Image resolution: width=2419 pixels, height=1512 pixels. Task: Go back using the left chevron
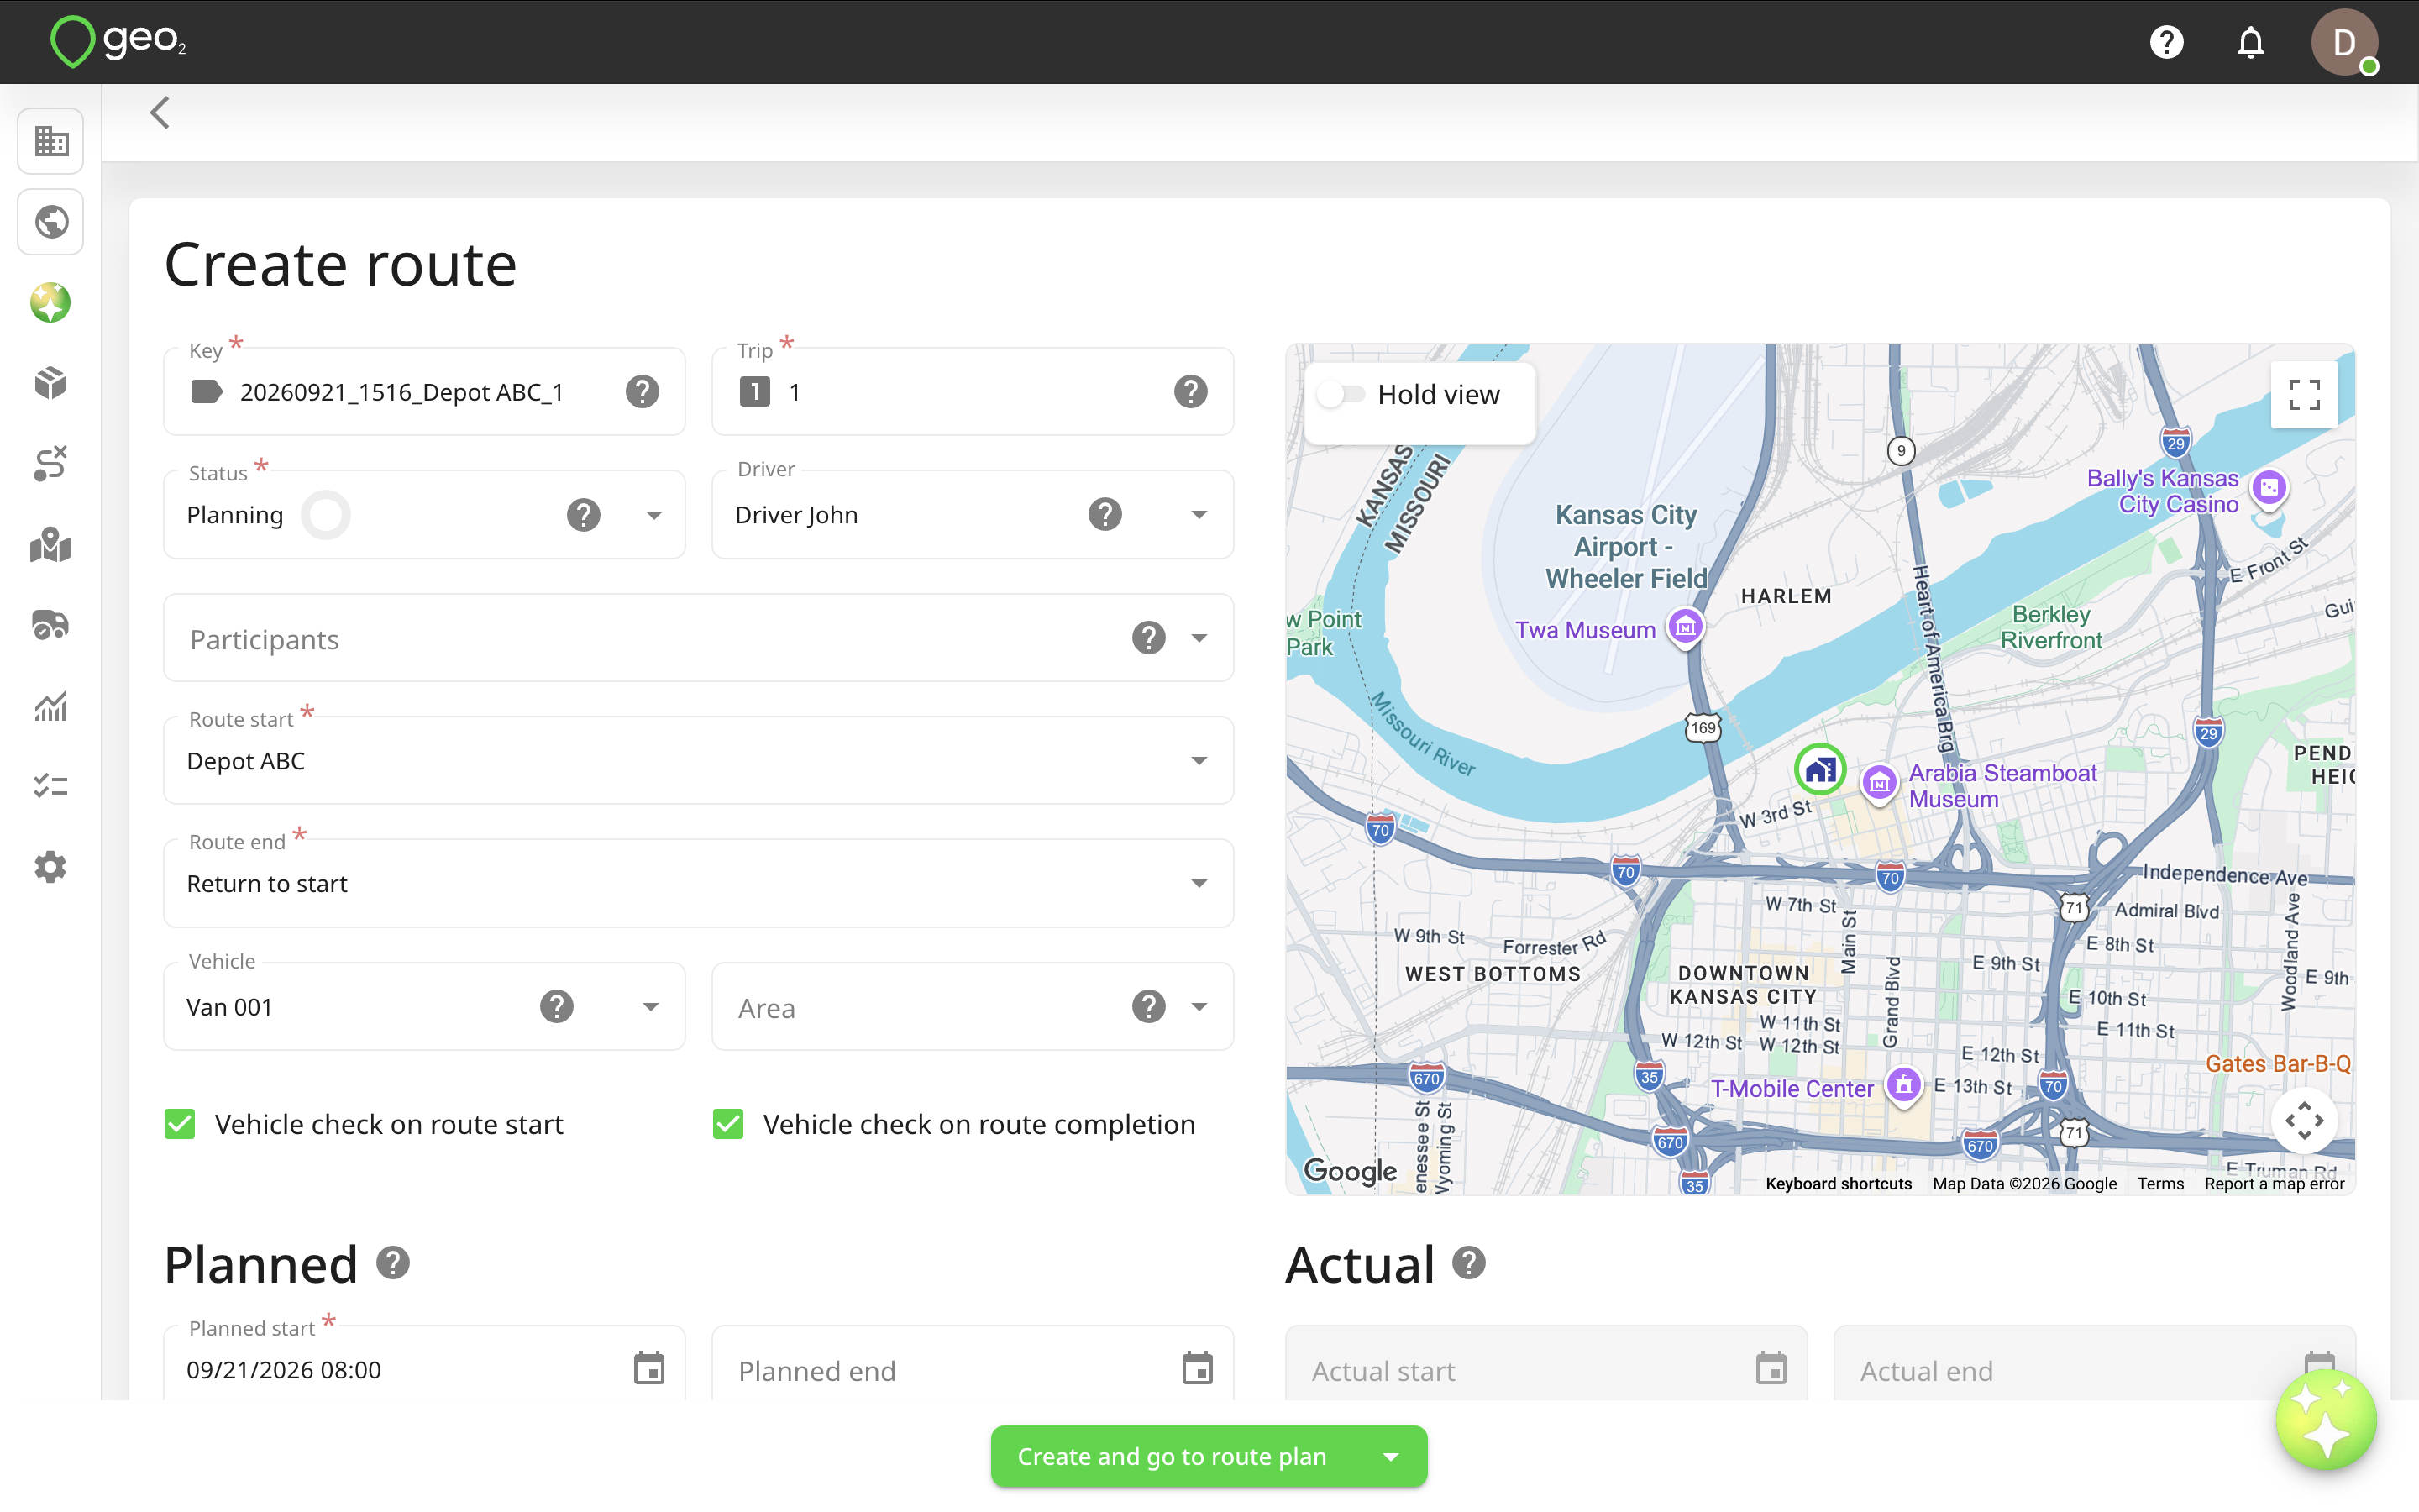pos(160,112)
